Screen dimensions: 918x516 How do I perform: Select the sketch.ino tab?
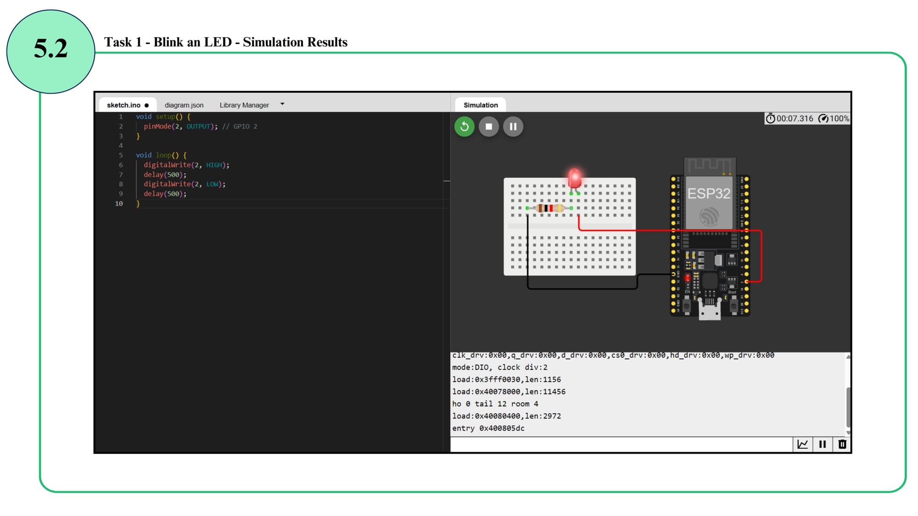coord(123,105)
